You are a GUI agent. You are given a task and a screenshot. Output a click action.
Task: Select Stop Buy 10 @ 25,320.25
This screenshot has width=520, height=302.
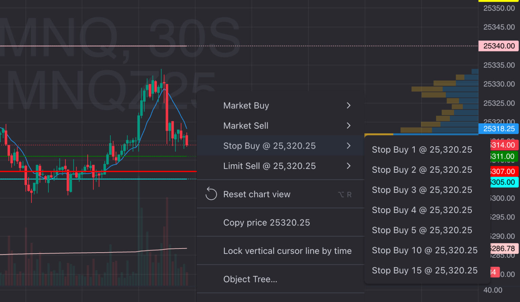[x=425, y=250]
